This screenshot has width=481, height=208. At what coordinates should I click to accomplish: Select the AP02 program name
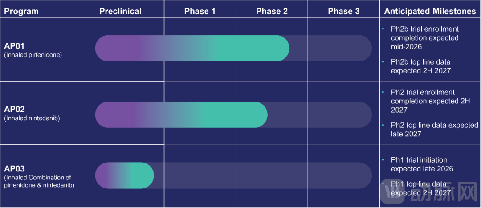[15, 110]
